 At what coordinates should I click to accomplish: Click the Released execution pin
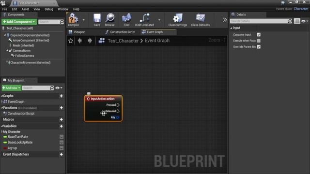[118, 111]
